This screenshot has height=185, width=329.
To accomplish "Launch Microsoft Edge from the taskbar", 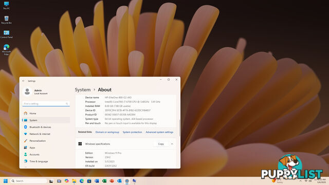I will (82, 181).
